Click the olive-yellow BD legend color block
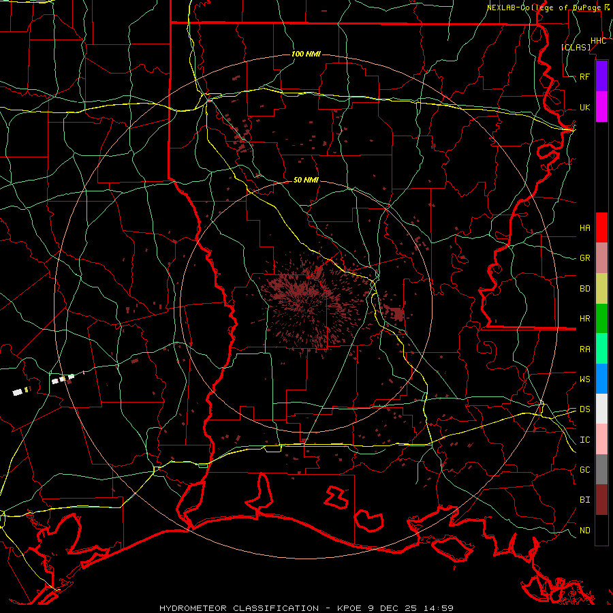The height and width of the screenshot is (613, 613). pyautogui.click(x=601, y=289)
